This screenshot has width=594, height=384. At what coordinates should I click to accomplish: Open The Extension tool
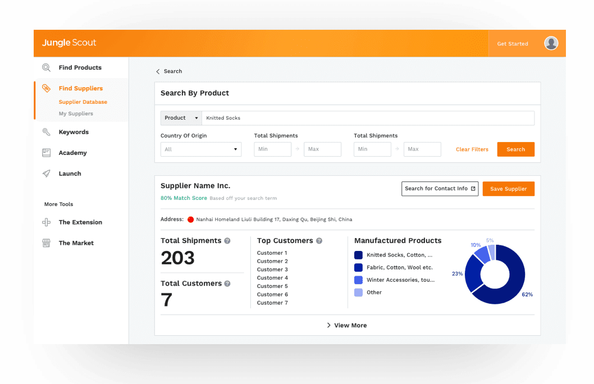tap(80, 222)
